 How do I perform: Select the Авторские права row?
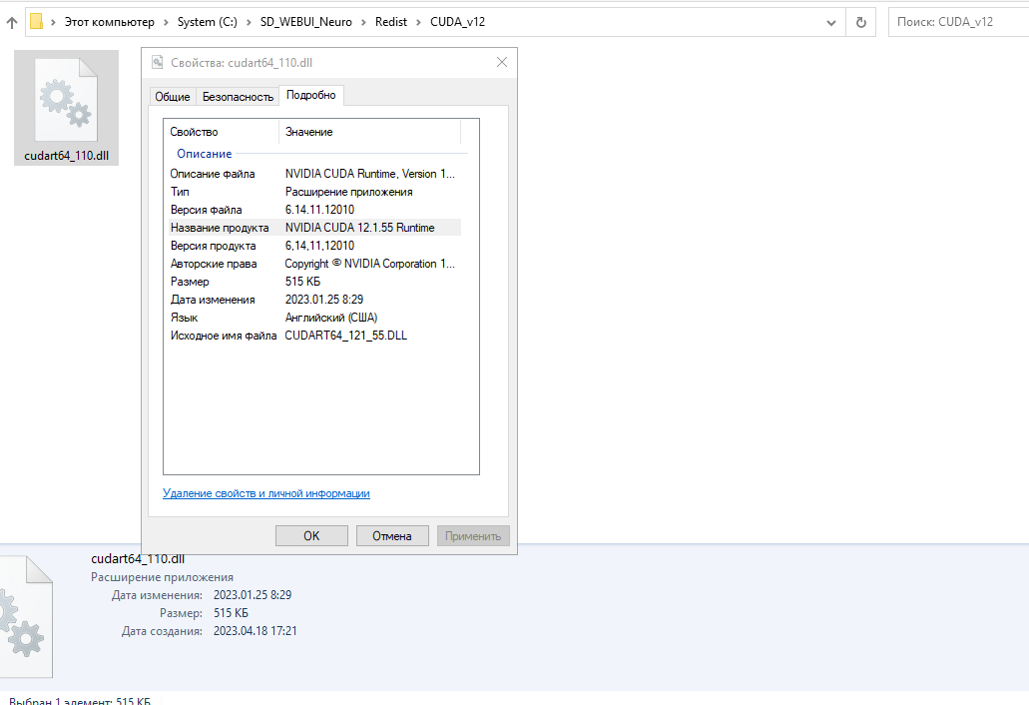pyautogui.click(x=315, y=264)
